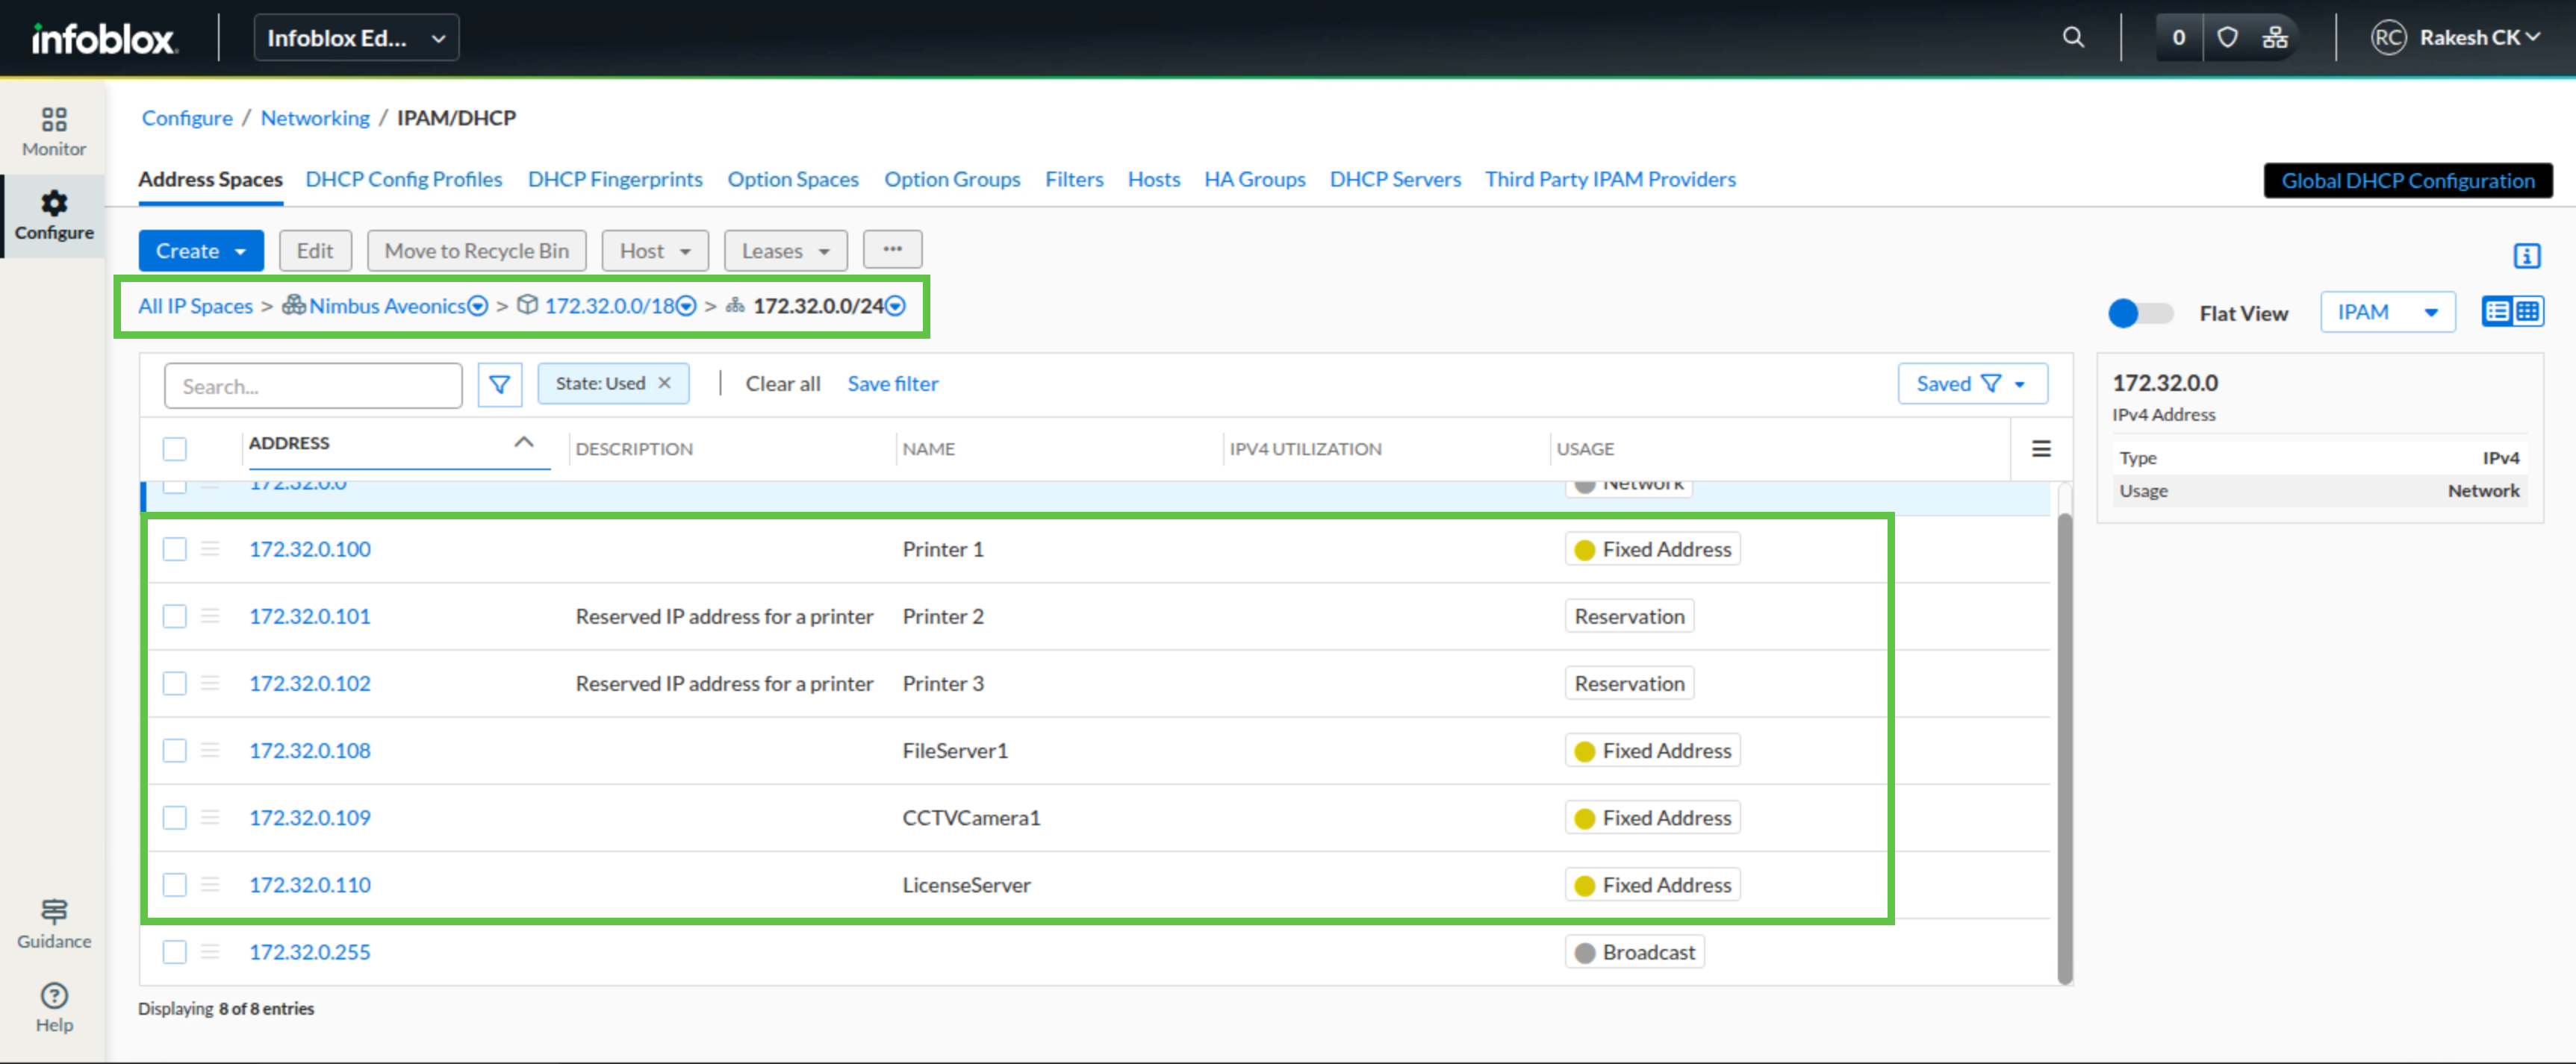Check the box for 172.32.0.100 row

175,549
